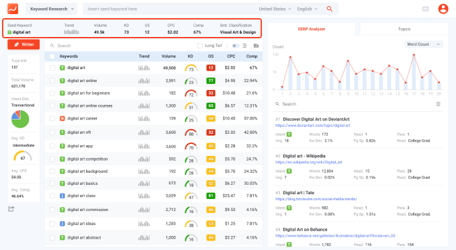Image resolution: width=456 pixels, height=250 pixels.
Task: Select checkbox for digital art online courses
Action: click(52, 106)
